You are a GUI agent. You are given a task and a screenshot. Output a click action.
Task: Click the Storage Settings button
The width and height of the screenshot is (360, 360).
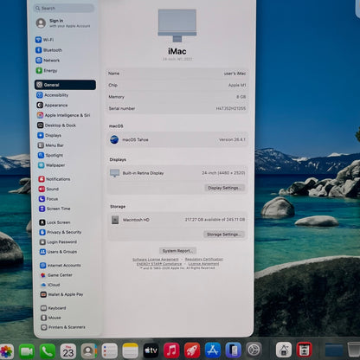point(224,235)
